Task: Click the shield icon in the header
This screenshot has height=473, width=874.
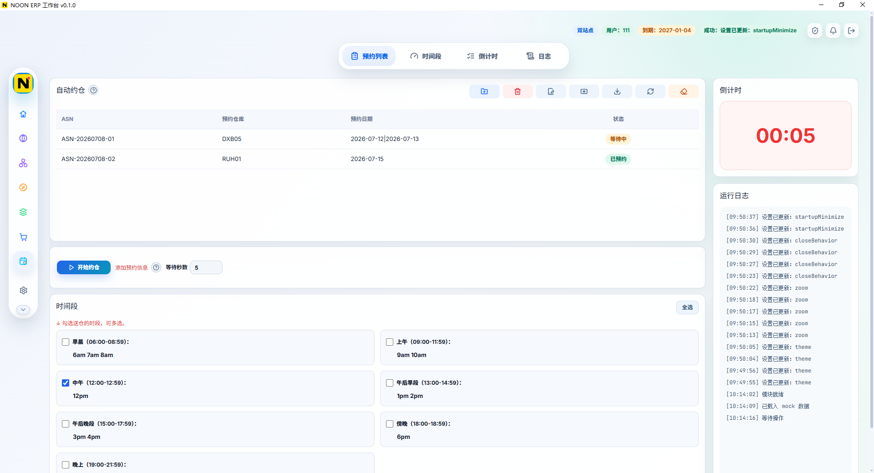Action: pyautogui.click(x=815, y=30)
